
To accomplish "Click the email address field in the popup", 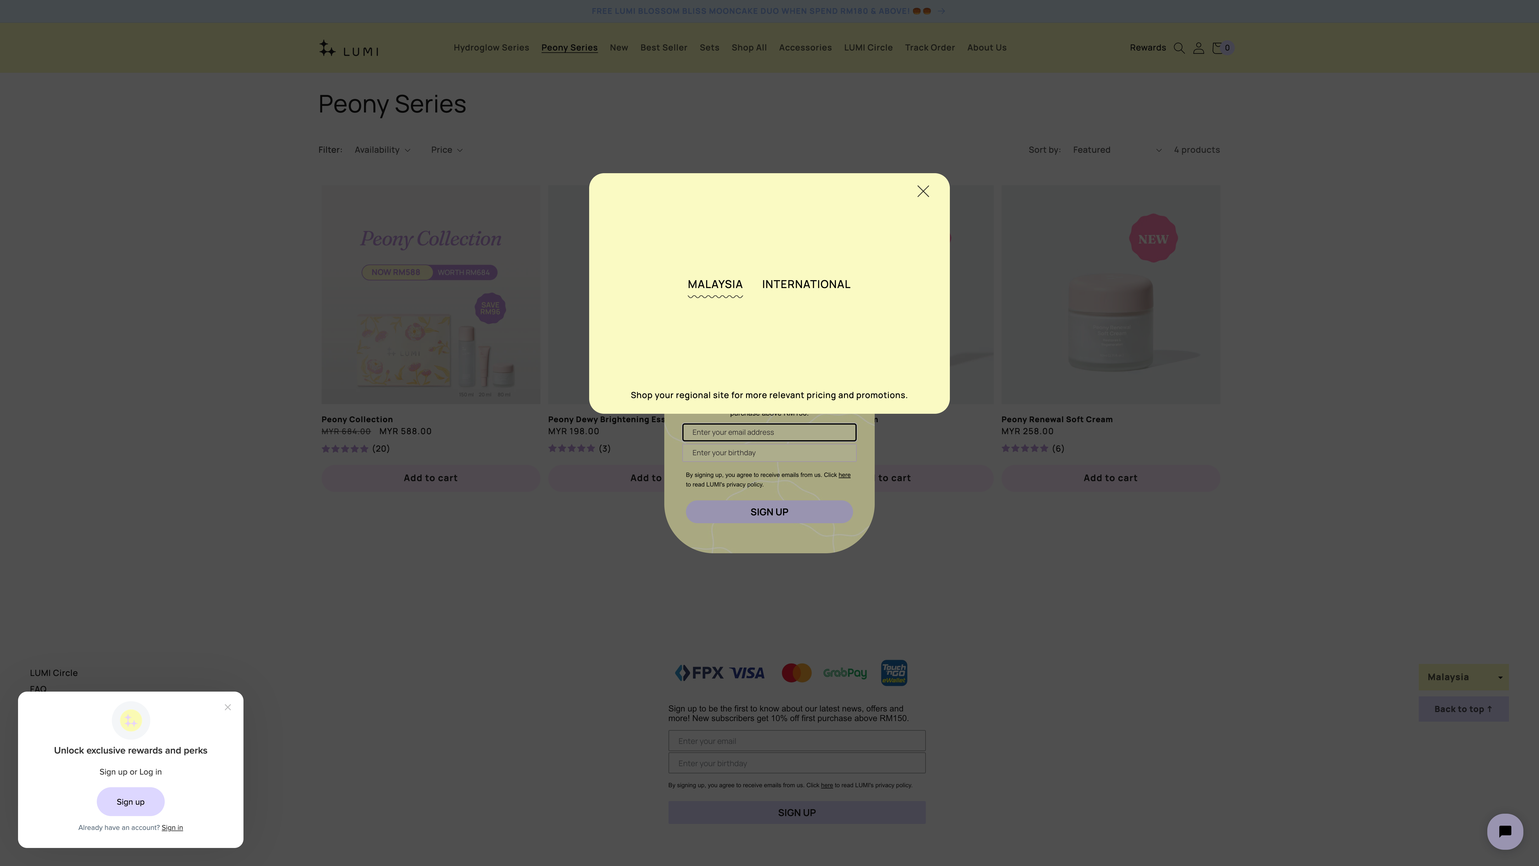I will pyautogui.click(x=769, y=432).
